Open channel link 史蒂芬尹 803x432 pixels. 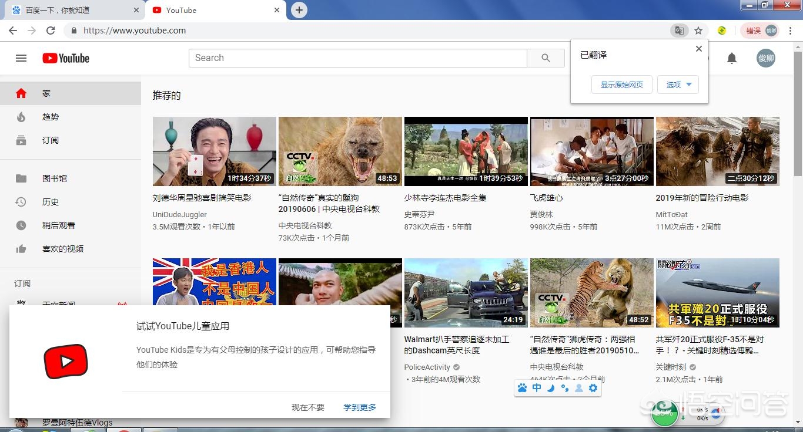pos(420,215)
